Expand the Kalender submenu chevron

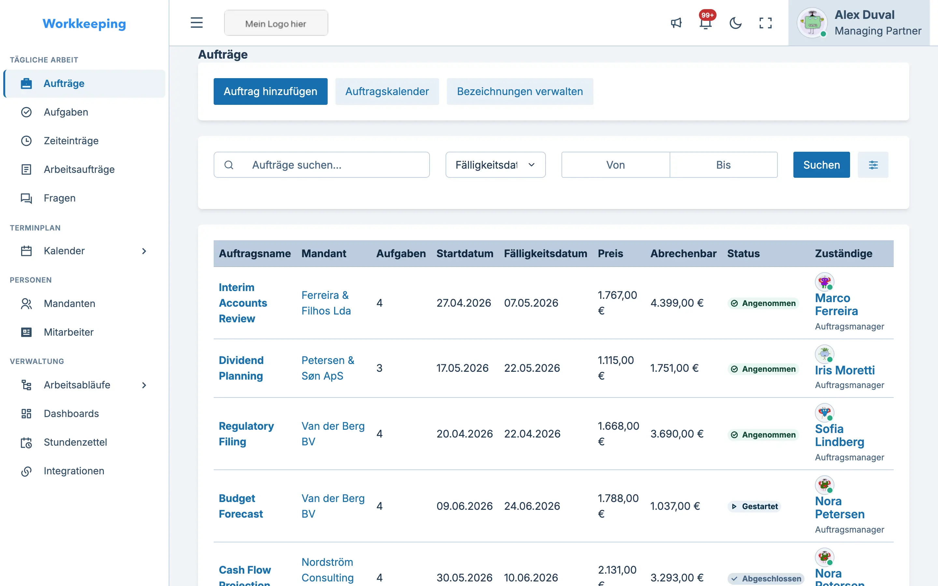pos(144,251)
